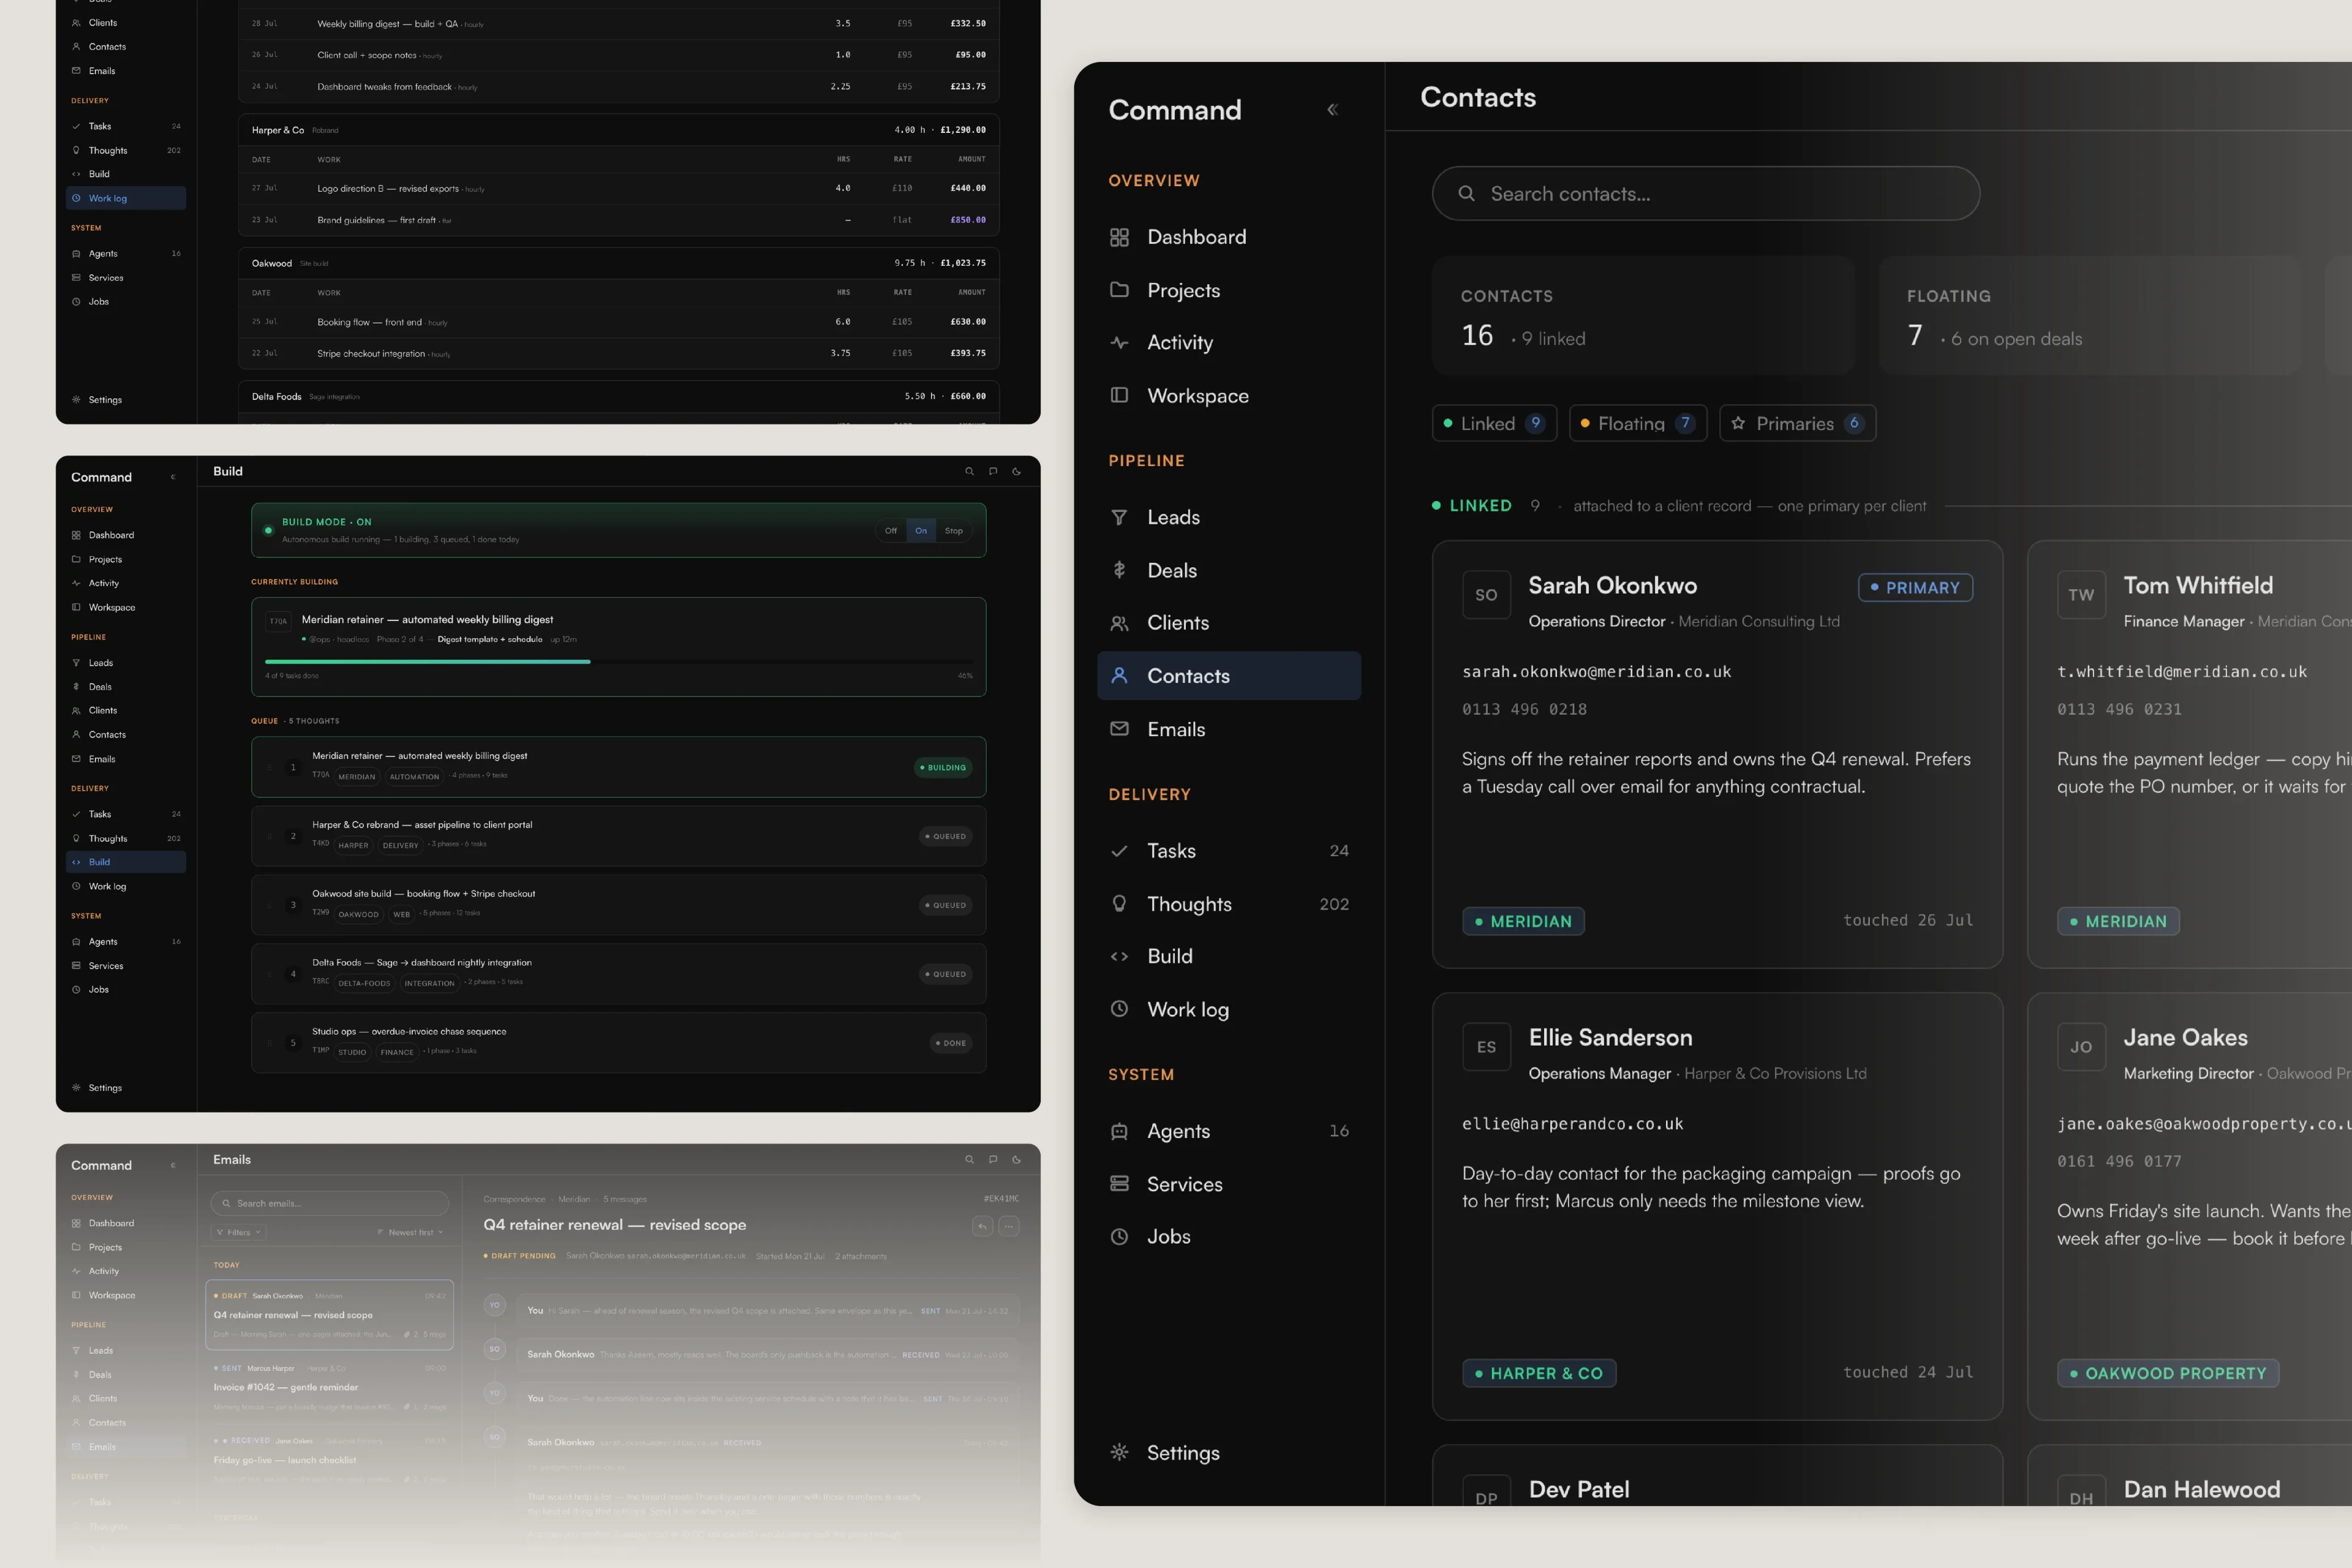Screen dimensions: 2352x1568
Task: Toggle the moon theme icon in Emails window
Action: pos(1017,1159)
